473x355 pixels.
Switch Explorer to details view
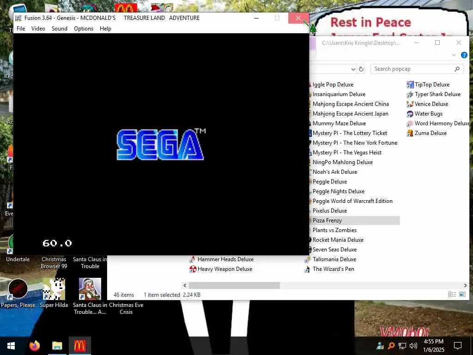point(452,294)
